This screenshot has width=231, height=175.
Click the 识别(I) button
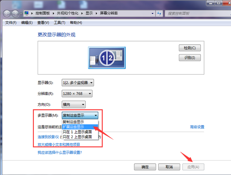pos(190,58)
